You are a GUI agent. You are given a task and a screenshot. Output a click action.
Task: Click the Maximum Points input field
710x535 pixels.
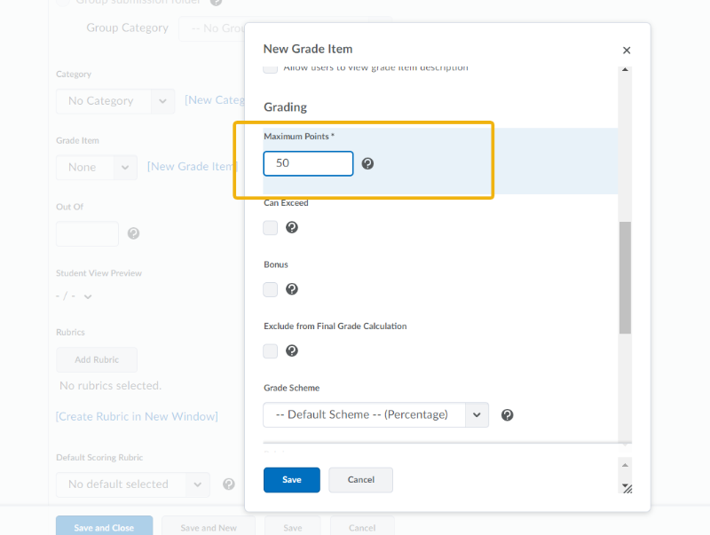click(308, 163)
